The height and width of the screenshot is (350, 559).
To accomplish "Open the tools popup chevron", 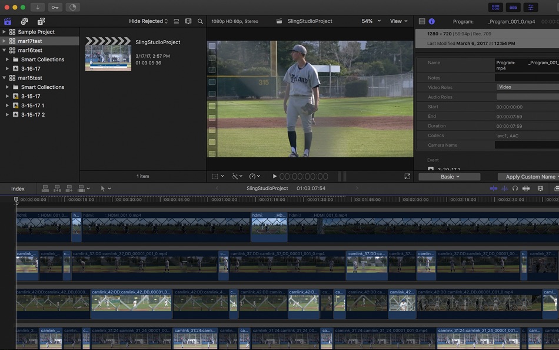I will [x=109, y=189].
